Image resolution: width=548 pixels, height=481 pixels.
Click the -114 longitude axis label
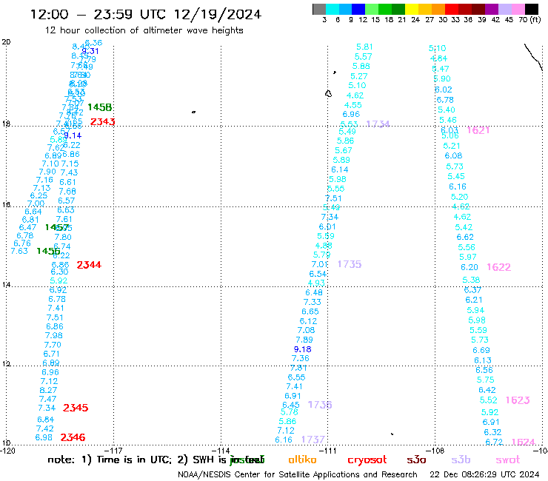pyautogui.click(x=222, y=451)
